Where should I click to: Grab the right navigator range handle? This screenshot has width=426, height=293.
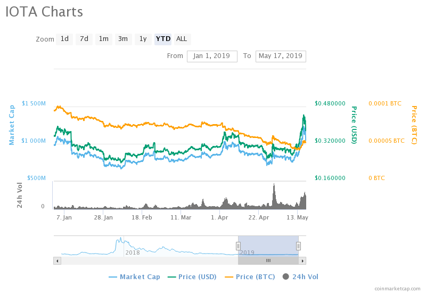tap(298, 246)
